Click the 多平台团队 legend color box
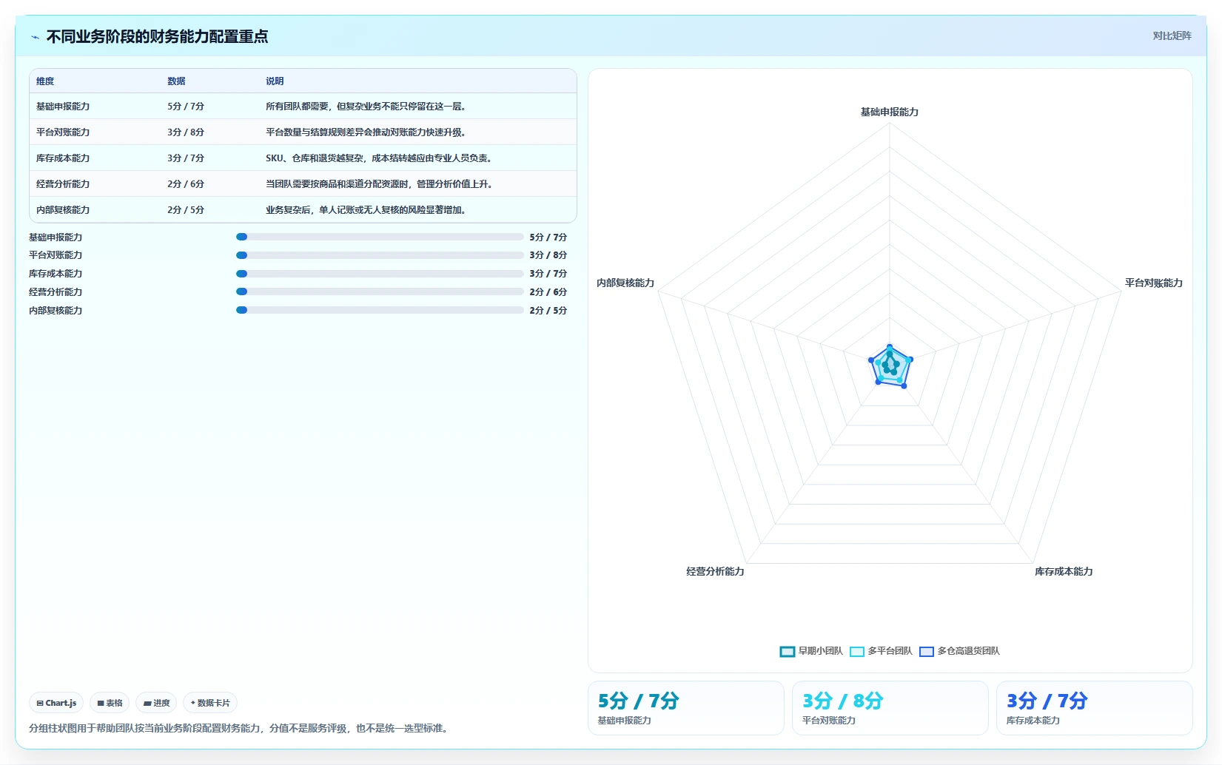1222x765 pixels. (857, 652)
